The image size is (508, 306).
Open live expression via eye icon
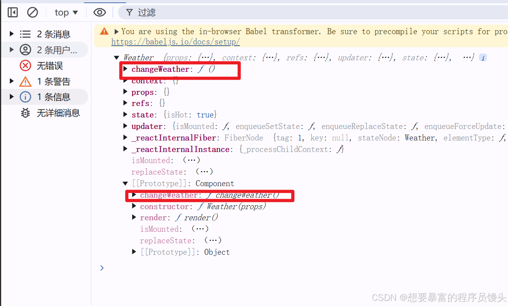[x=99, y=13]
